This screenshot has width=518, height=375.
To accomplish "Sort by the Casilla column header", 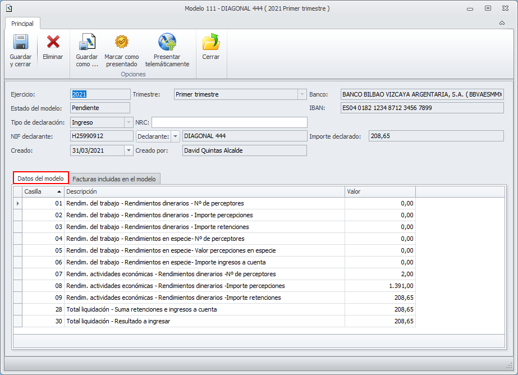I will [43, 191].
